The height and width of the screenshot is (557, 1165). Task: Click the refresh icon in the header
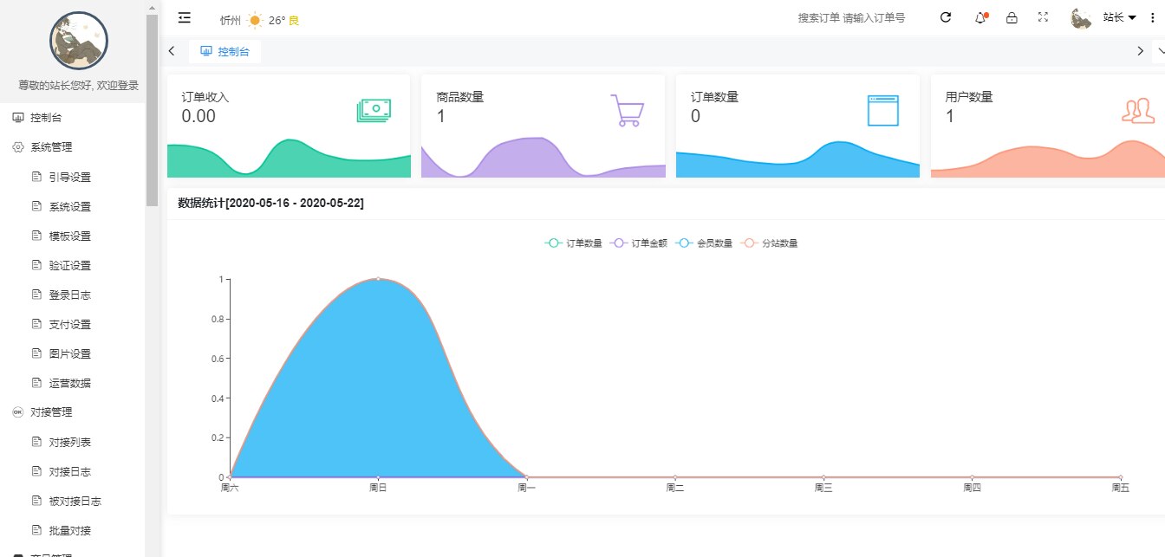pyautogui.click(x=945, y=17)
